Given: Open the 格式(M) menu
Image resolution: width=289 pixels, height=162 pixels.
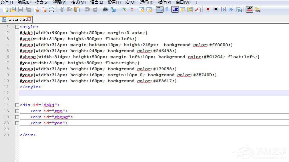Looking at the screenshot, I should (x=78, y=2).
